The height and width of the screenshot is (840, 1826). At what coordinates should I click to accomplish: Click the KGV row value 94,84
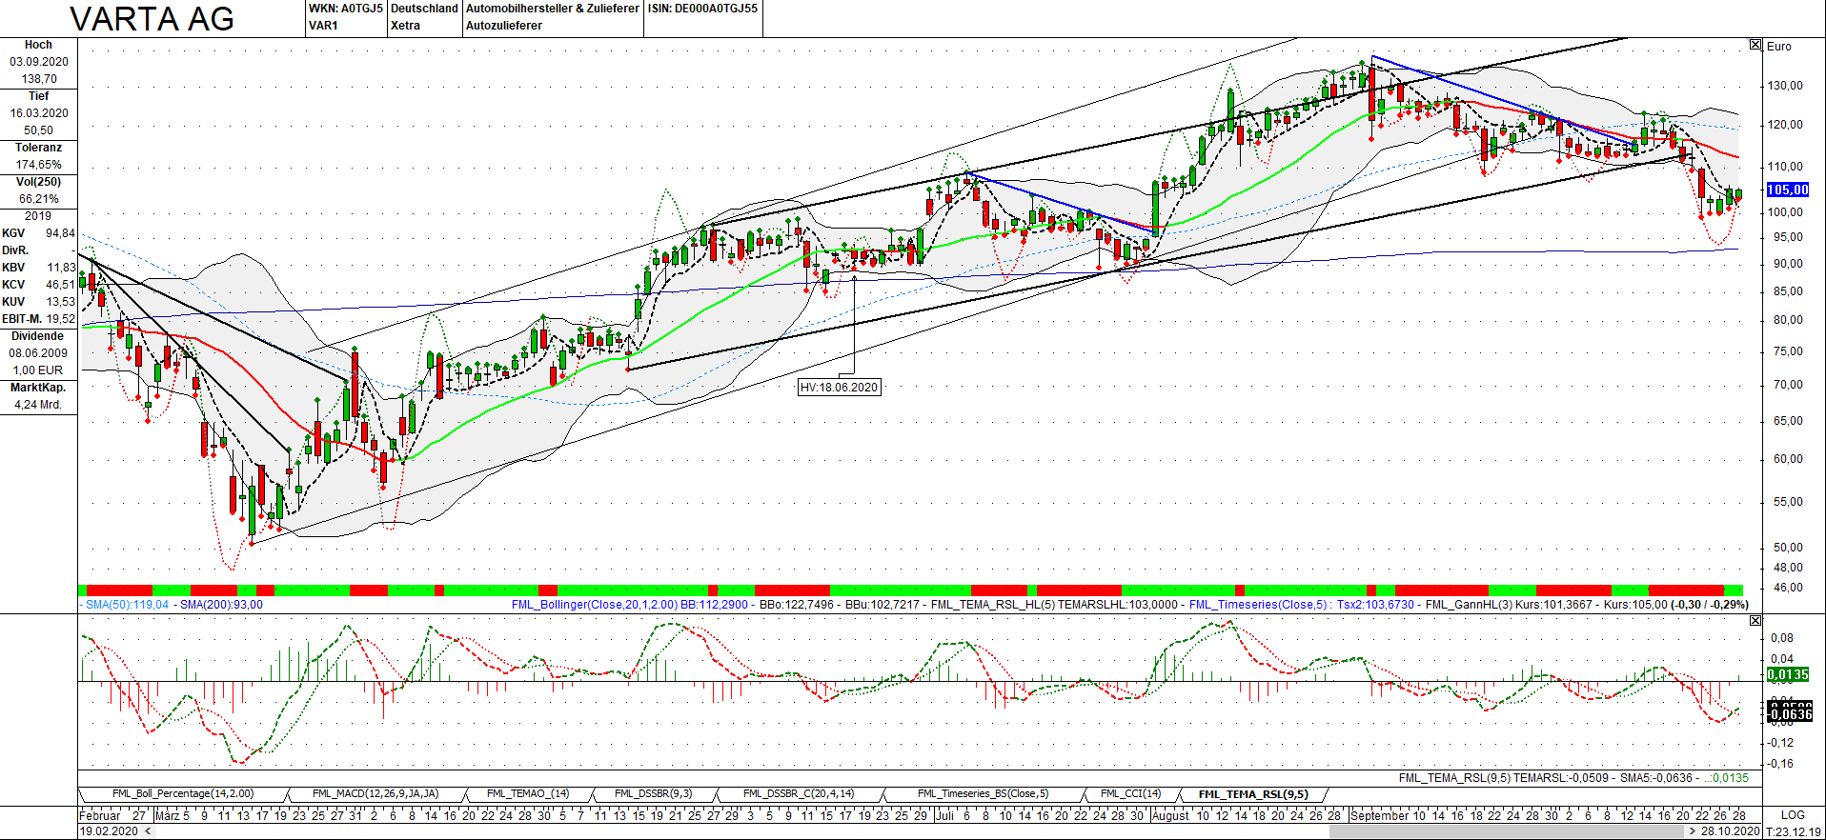[60, 233]
